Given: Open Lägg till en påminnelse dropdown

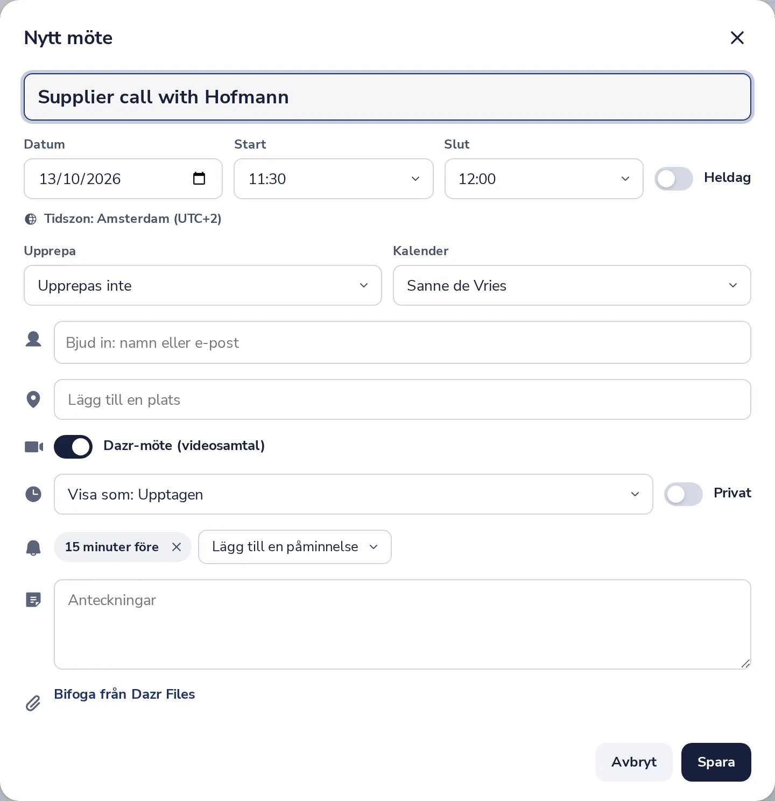Looking at the screenshot, I should point(295,547).
